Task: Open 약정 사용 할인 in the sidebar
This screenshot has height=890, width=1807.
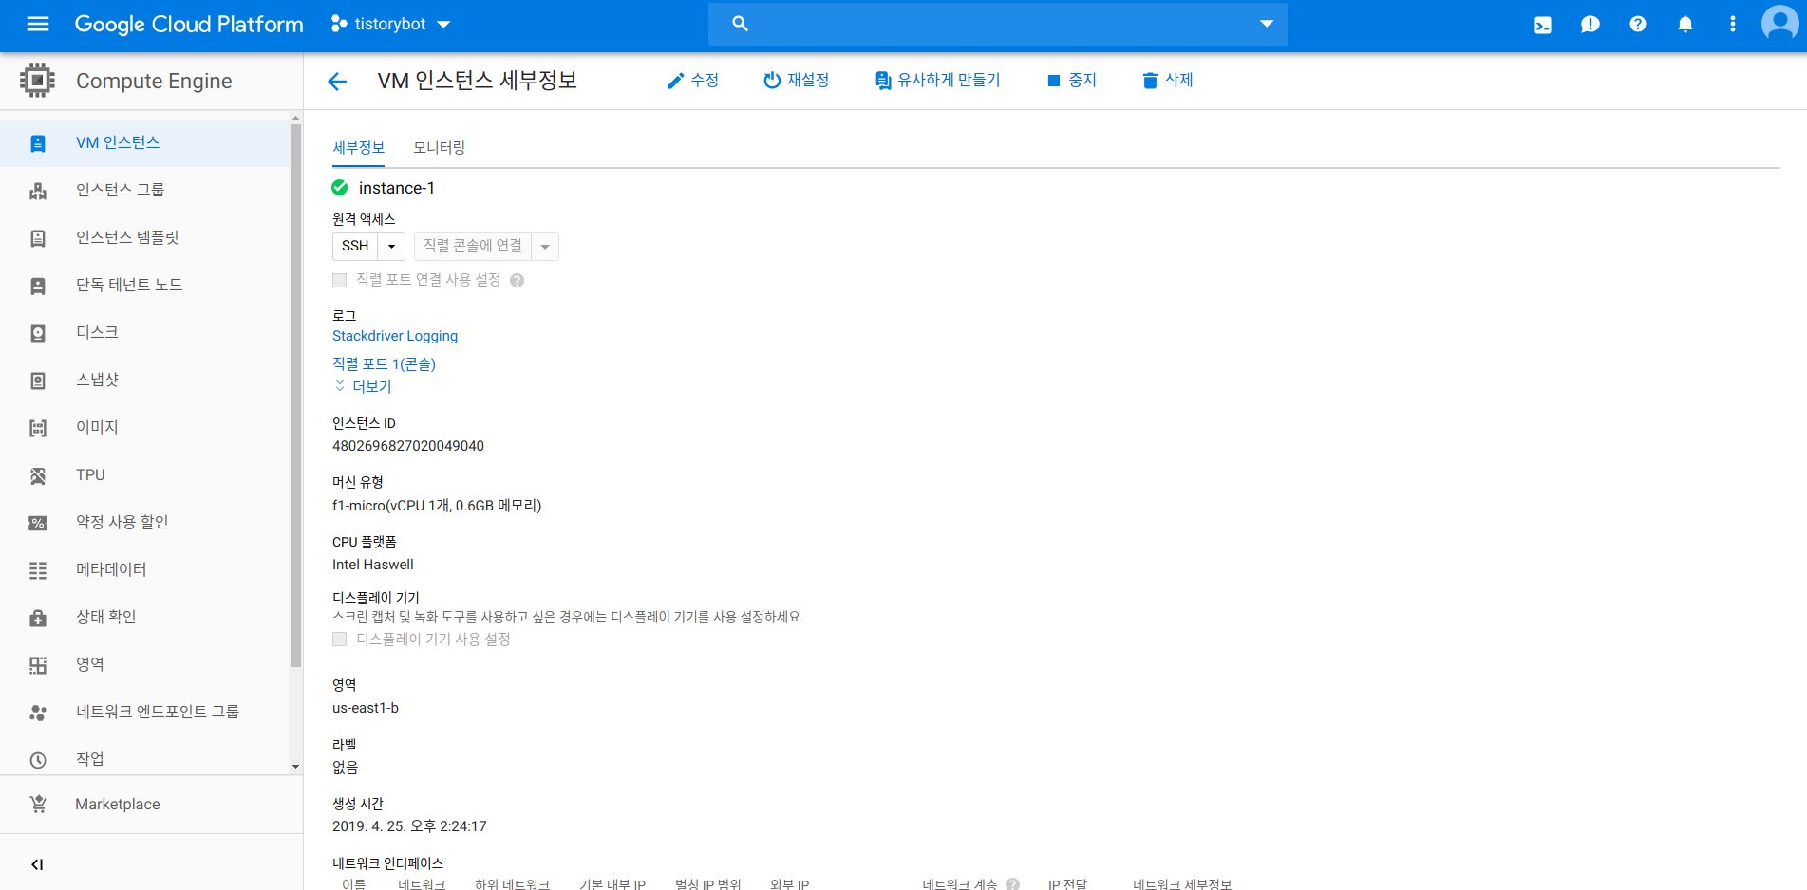Action: [x=144, y=523]
